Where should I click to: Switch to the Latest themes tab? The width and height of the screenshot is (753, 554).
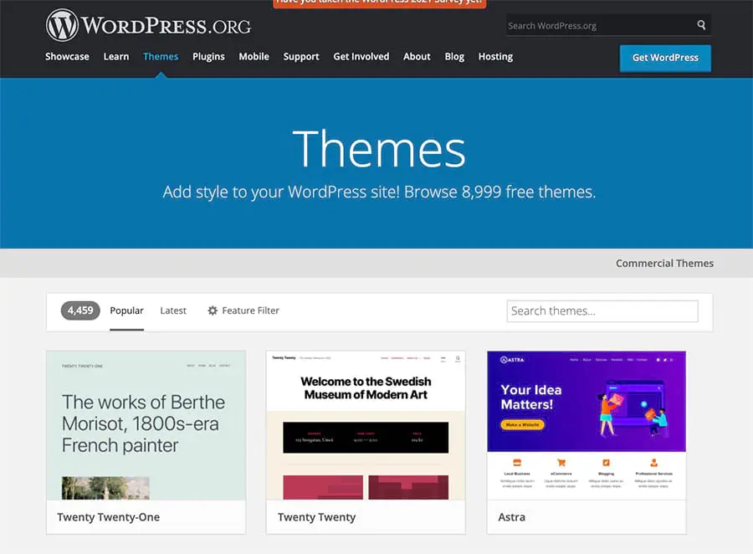173,310
